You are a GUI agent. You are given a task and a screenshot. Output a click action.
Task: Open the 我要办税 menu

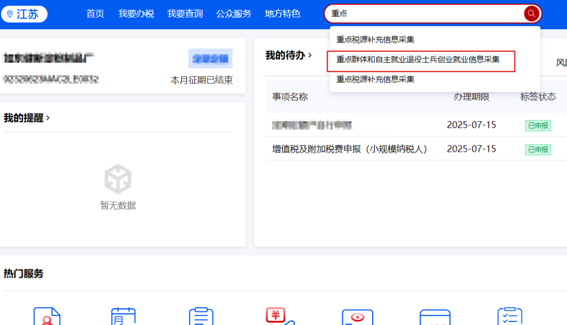pyautogui.click(x=136, y=14)
